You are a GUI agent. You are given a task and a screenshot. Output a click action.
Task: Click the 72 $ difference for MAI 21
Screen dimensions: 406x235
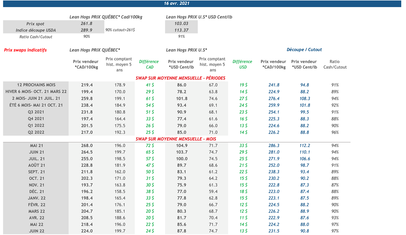149,146
